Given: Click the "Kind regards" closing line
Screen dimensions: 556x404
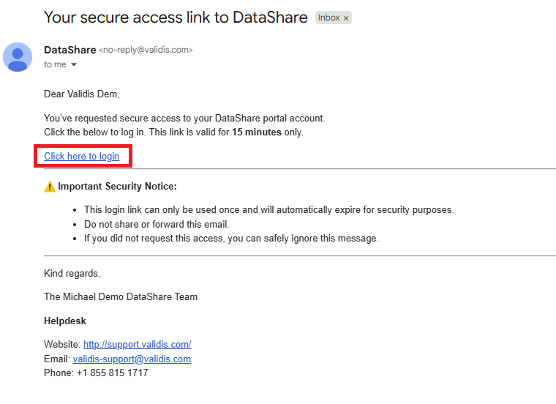Looking at the screenshot, I should click(72, 274).
